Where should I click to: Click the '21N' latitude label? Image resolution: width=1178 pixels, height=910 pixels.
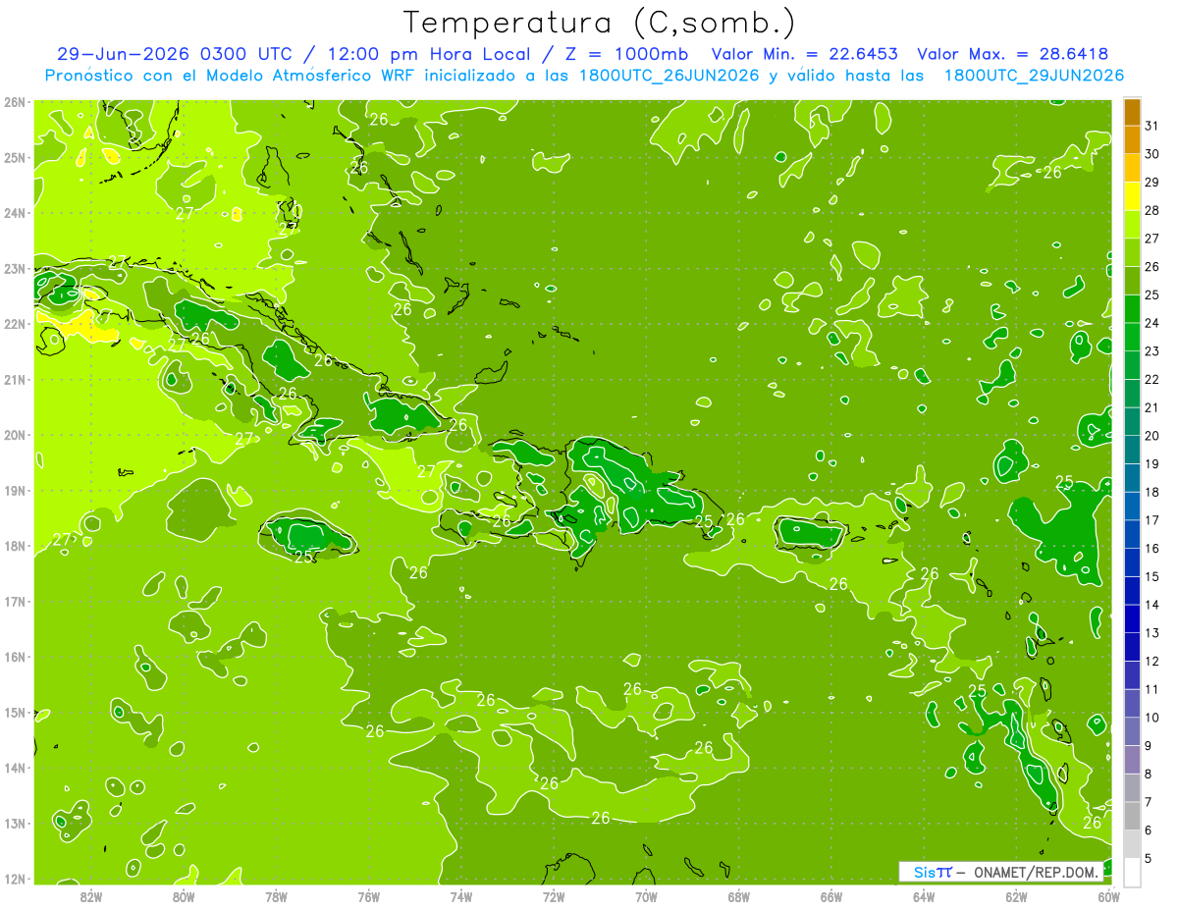coord(15,380)
